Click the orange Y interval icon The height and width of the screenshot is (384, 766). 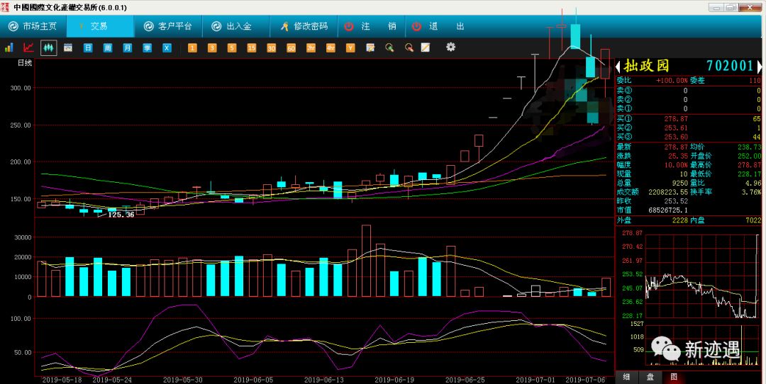tap(350, 47)
